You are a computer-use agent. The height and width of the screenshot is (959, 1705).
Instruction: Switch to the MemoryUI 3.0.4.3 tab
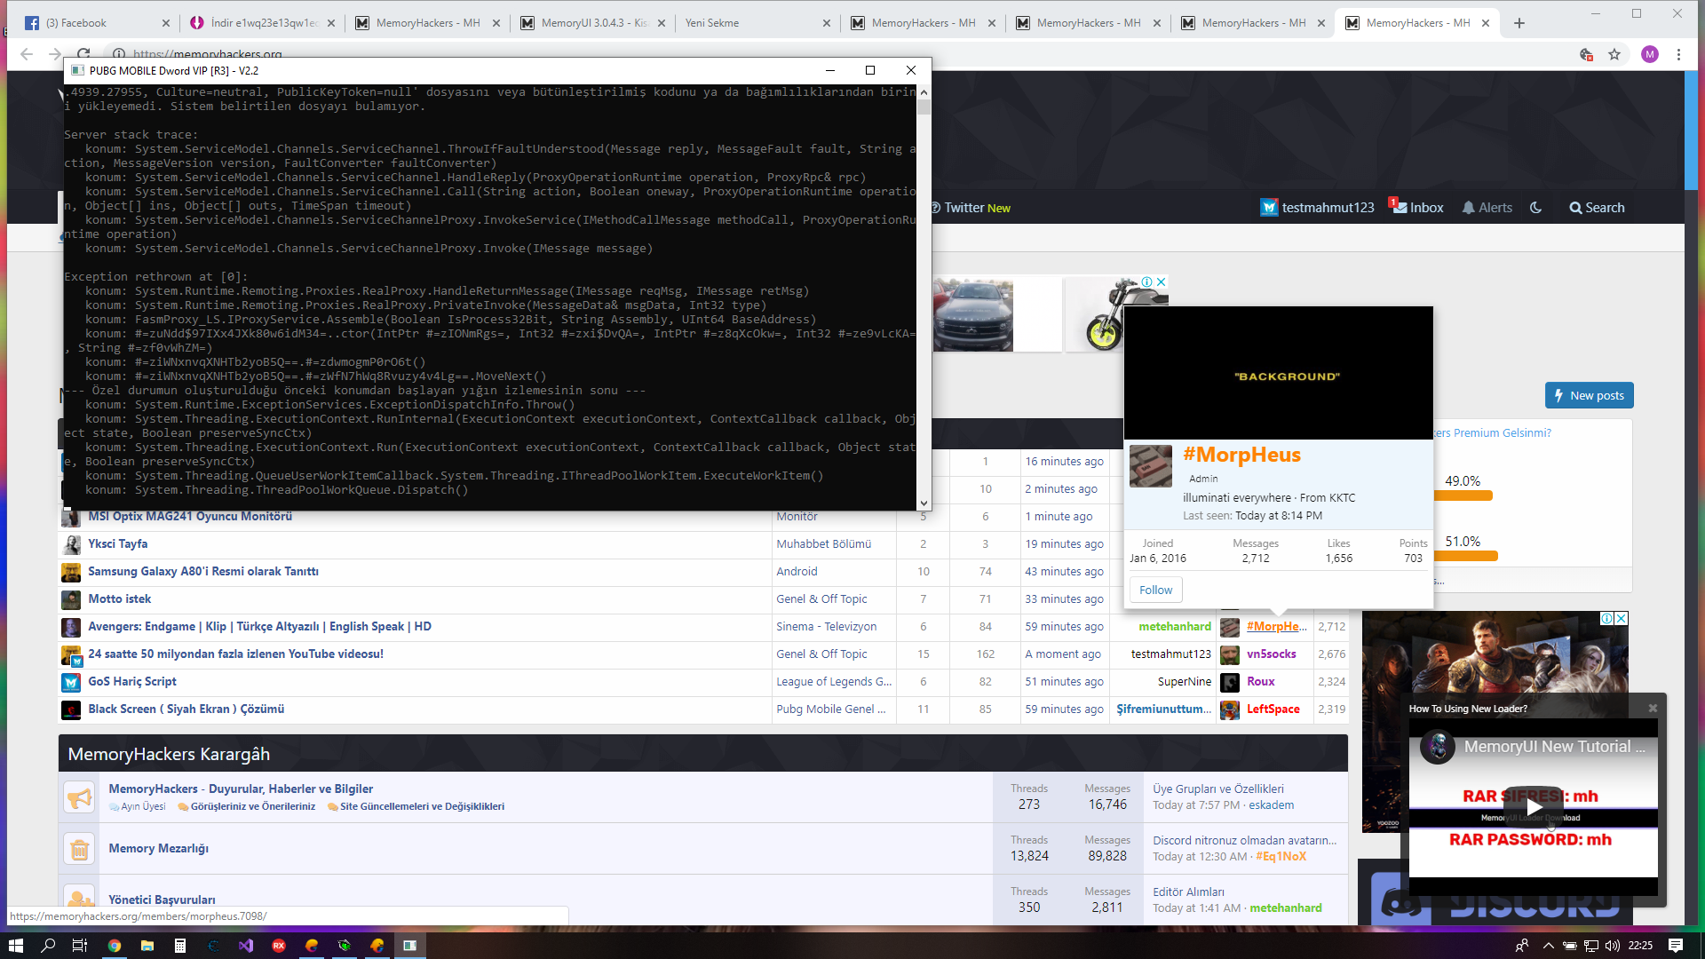594,23
